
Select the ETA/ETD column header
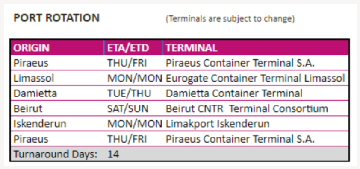(x=133, y=48)
